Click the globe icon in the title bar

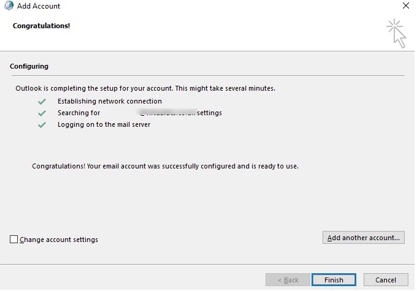[7, 6]
